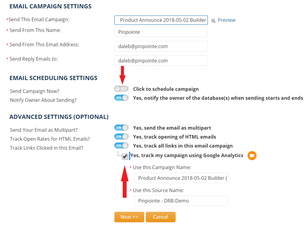
Task: Open the orange video help icon
Action: pyautogui.click(x=252, y=156)
